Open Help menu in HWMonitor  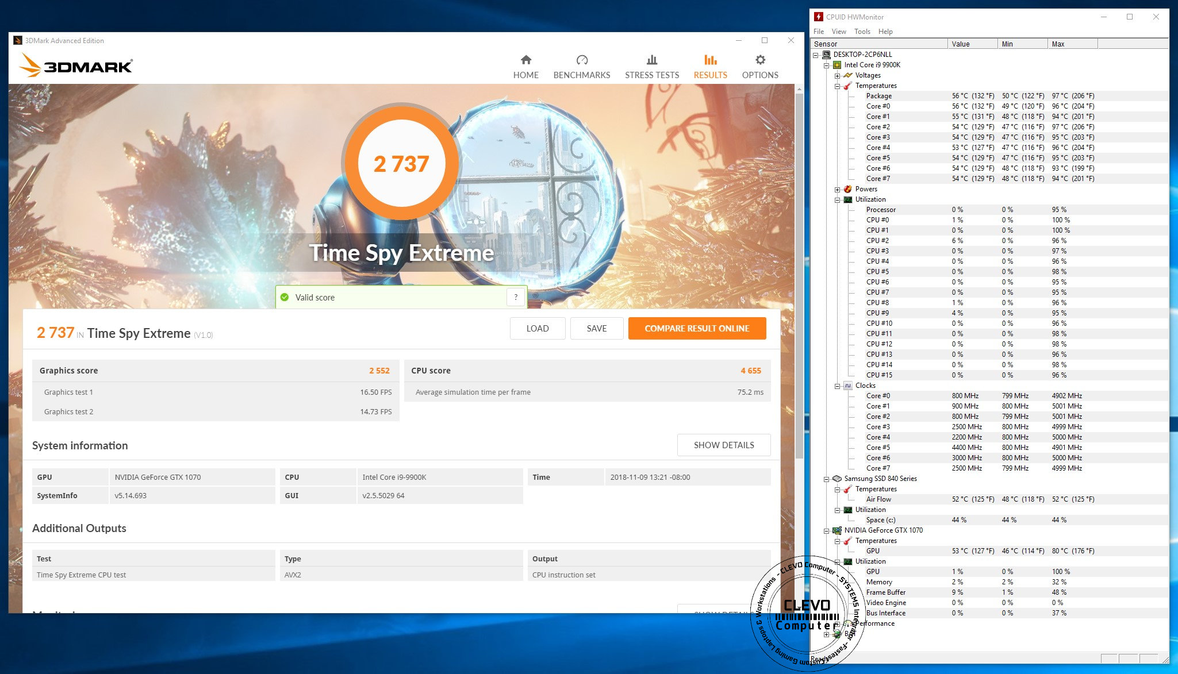pyautogui.click(x=885, y=32)
